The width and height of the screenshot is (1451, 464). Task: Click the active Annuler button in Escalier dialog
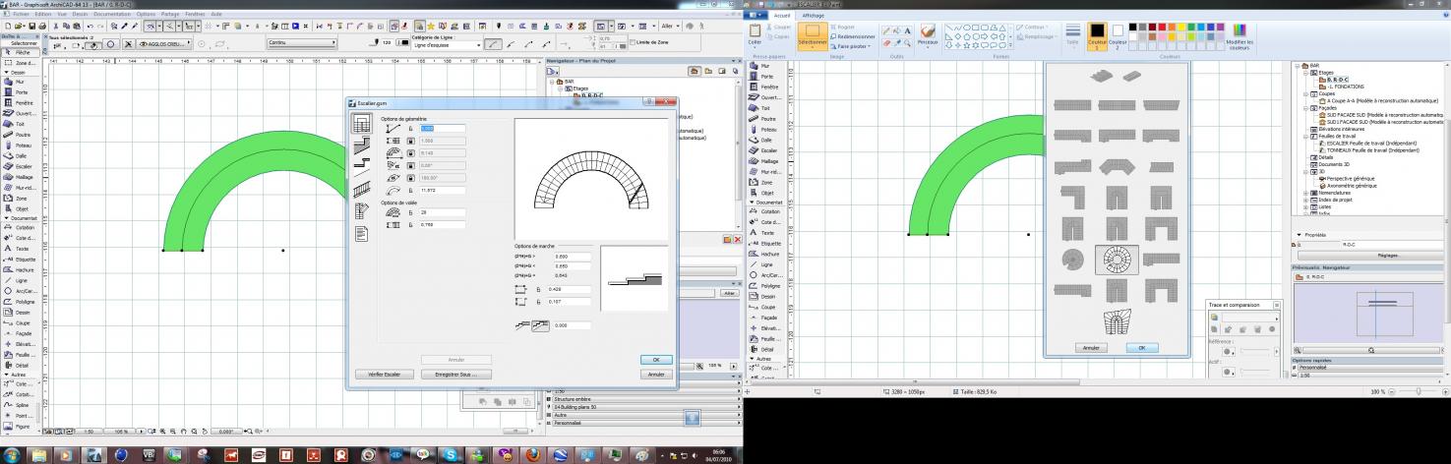655,375
